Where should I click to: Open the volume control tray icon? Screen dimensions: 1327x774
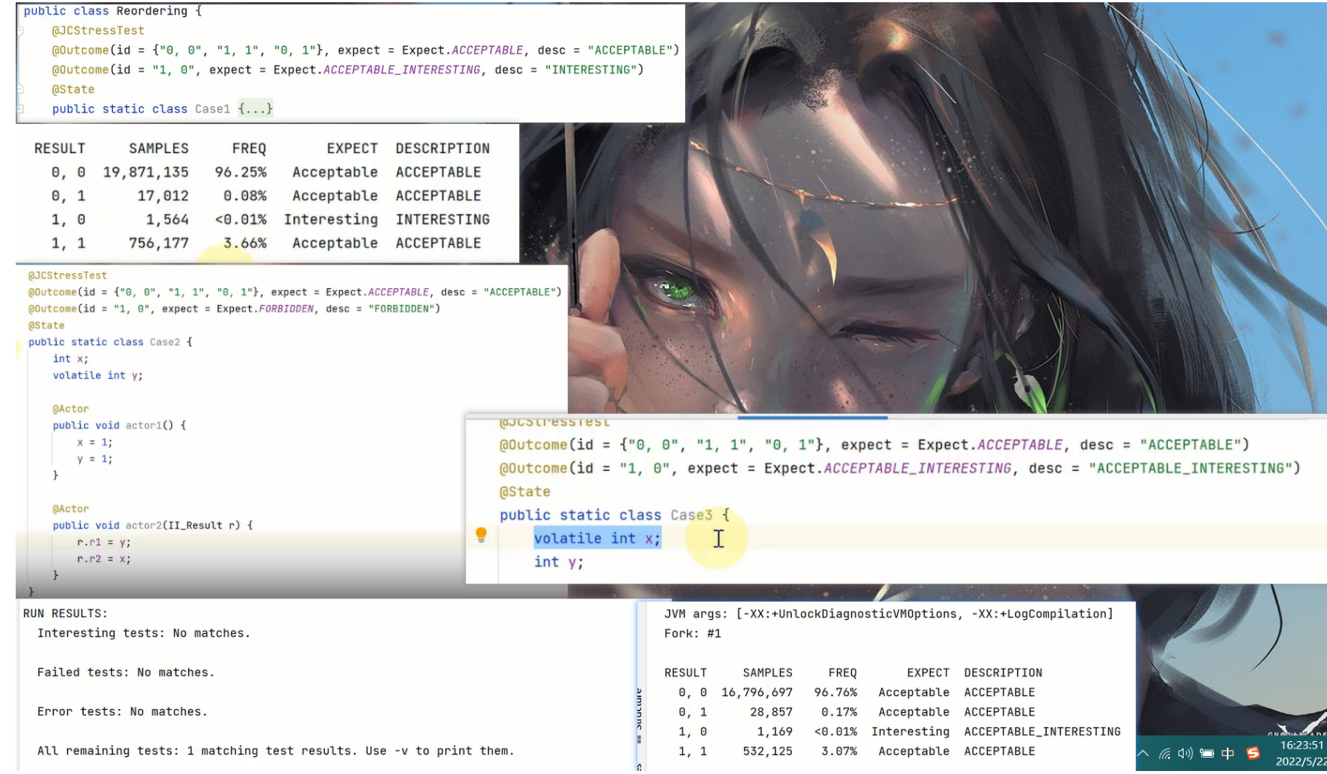coord(1185,753)
